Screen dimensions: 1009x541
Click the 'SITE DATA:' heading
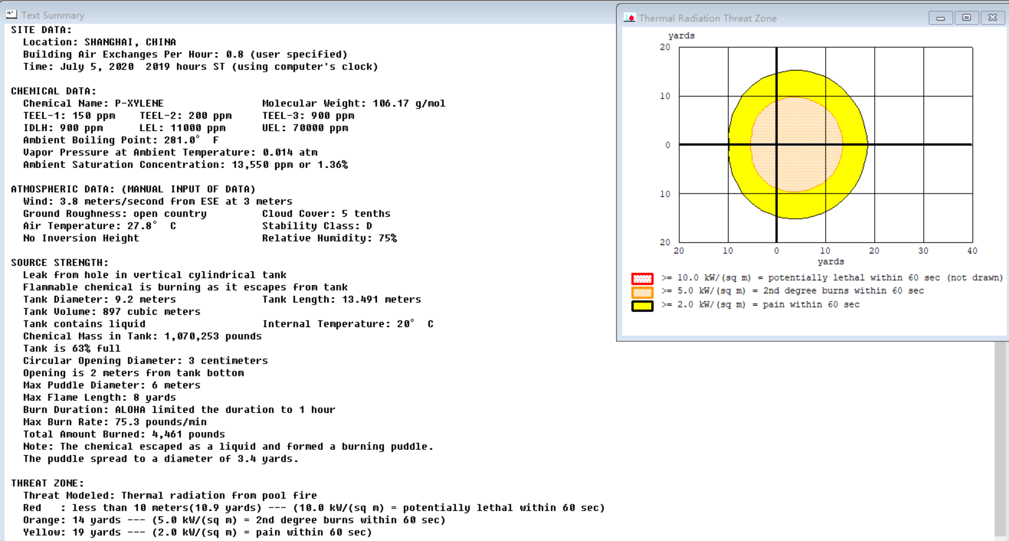click(x=41, y=30)
